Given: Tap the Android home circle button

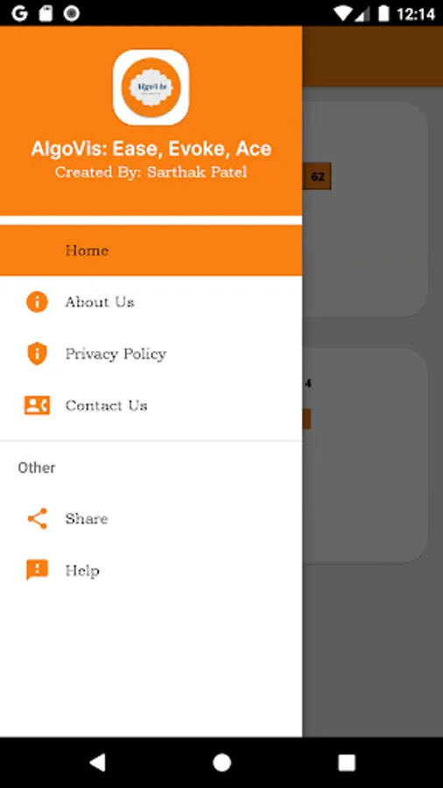Looking at the screenshot, I should point(221,763).
